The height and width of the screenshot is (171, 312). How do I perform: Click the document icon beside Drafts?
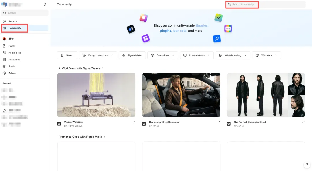point(4,46)
